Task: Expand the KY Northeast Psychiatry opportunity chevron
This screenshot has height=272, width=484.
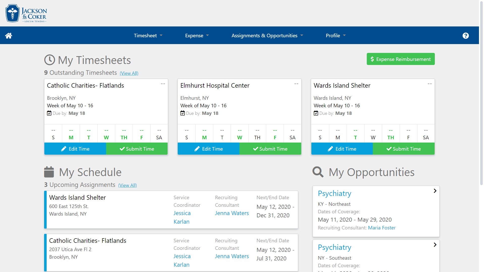Action: [435, 191]
